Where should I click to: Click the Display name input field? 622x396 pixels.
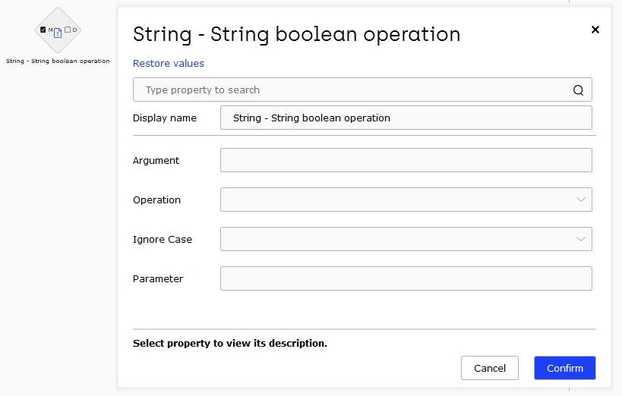[x=406, y=118]
